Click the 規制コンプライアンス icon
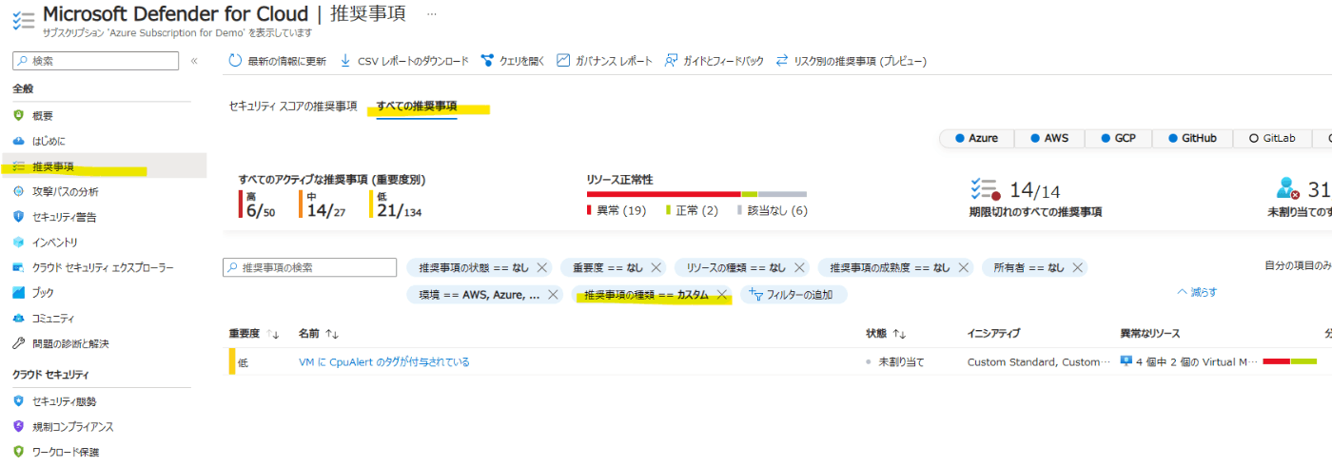The height and width of the screenshot is (467, 1332). pyautogui.click(x=19, y=427)
